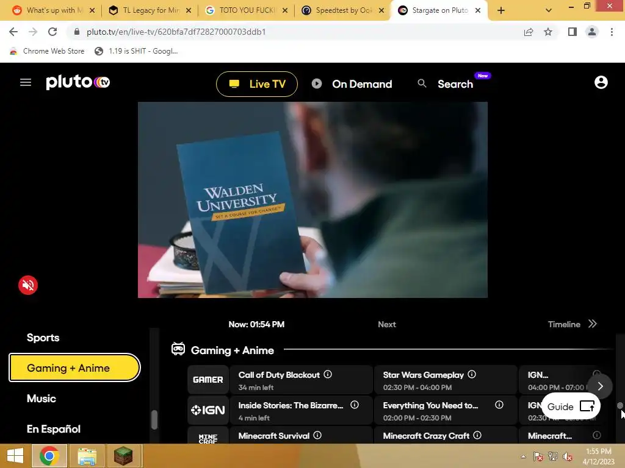Screen dimensions: 625x468
Task: Click the IGN channel logo
Action: pyautogui.click(x=208, y=410)
